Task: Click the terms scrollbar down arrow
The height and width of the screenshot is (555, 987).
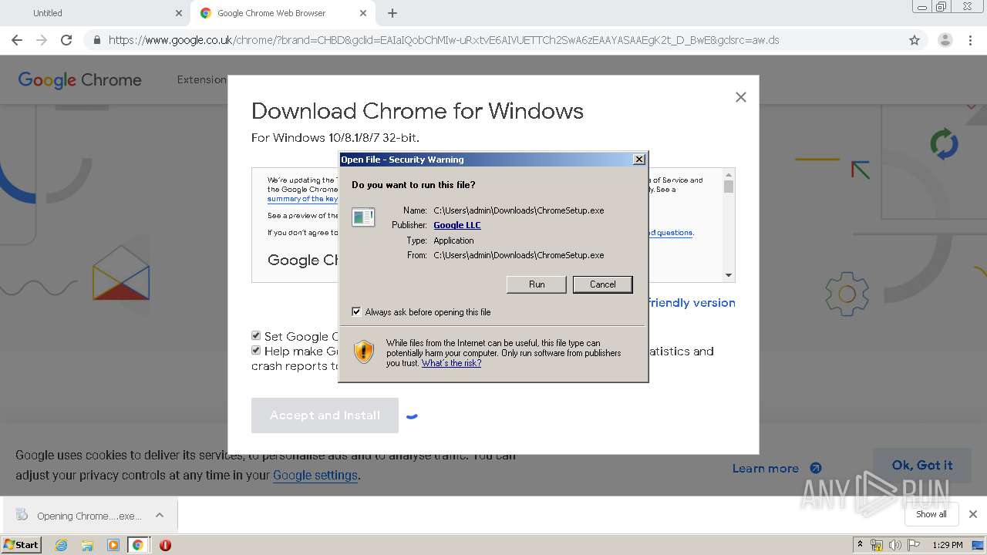Action: point(729,275)
